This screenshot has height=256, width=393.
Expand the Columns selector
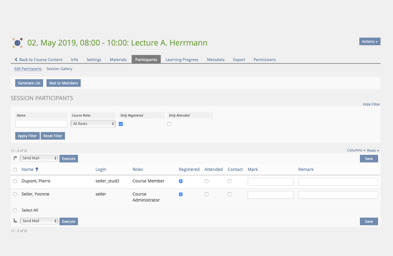click(356, 150)
